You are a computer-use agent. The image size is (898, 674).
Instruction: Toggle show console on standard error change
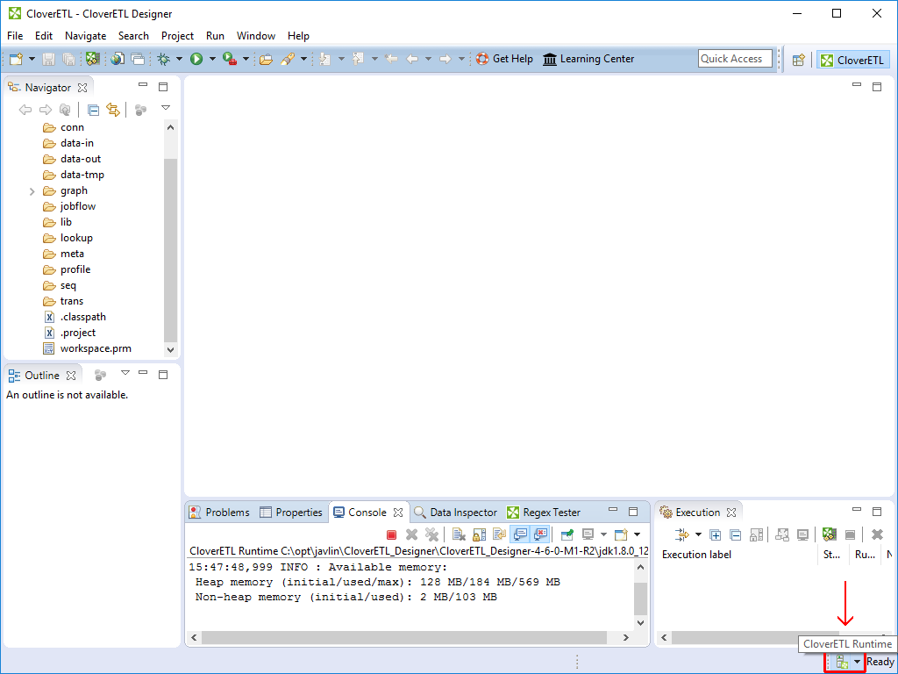(540, 534)
